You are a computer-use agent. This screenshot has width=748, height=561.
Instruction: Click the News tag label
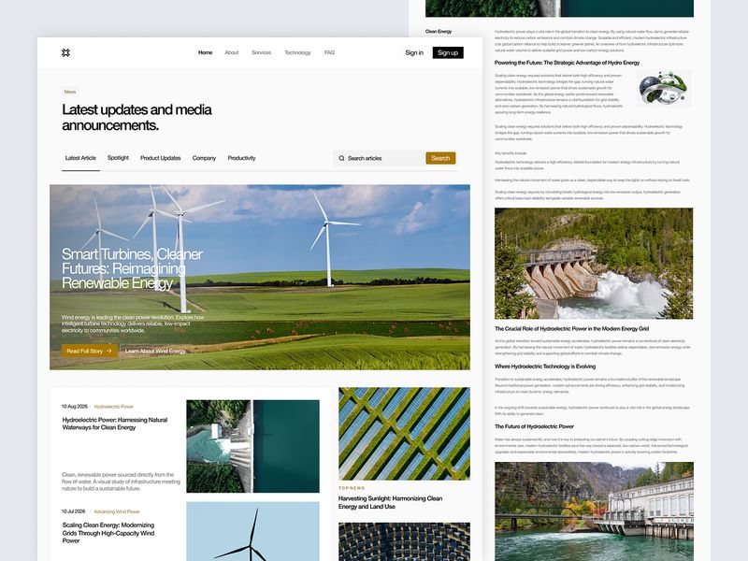(x=70, y=92)
